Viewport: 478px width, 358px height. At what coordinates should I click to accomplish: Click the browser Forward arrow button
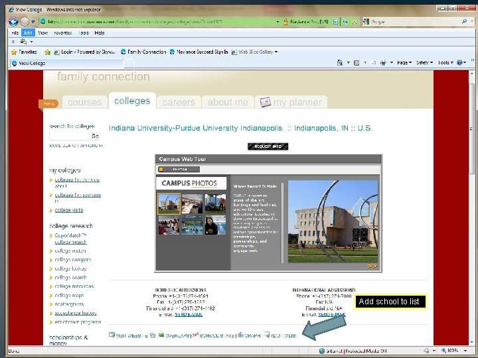click(x=25, y=22)
